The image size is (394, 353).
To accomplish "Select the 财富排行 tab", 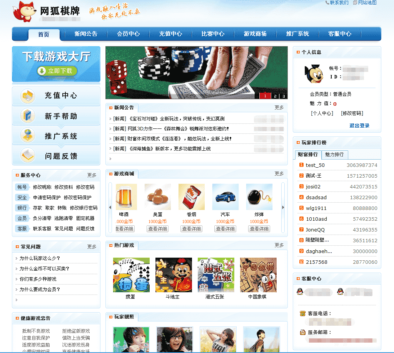I will 308,155.
